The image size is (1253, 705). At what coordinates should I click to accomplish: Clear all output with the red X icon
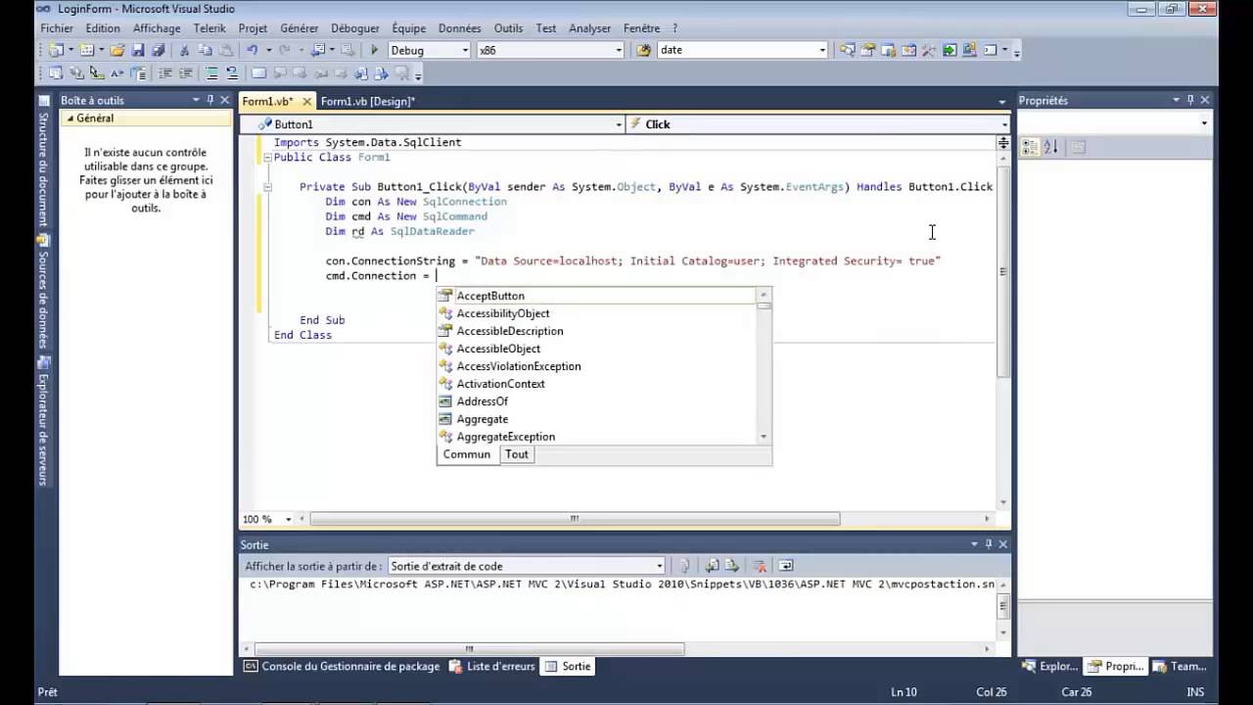point(760,566)
